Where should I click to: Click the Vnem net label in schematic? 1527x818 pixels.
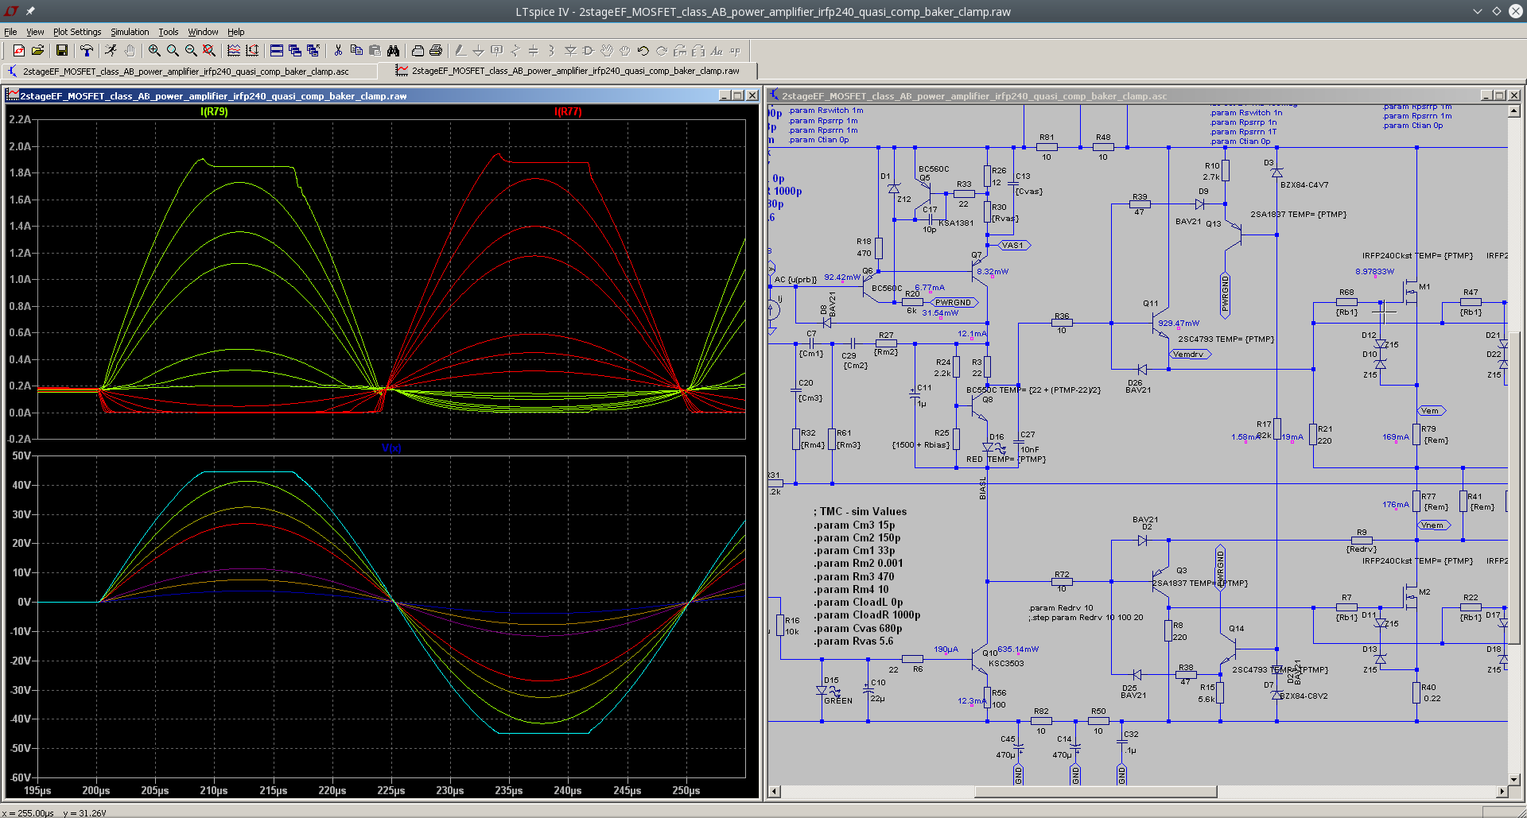1433,525
